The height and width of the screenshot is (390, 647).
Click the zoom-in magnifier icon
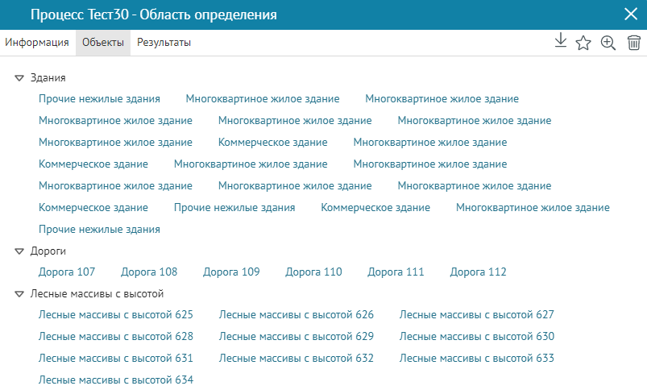pyautogui.click(x=608, y=43)
